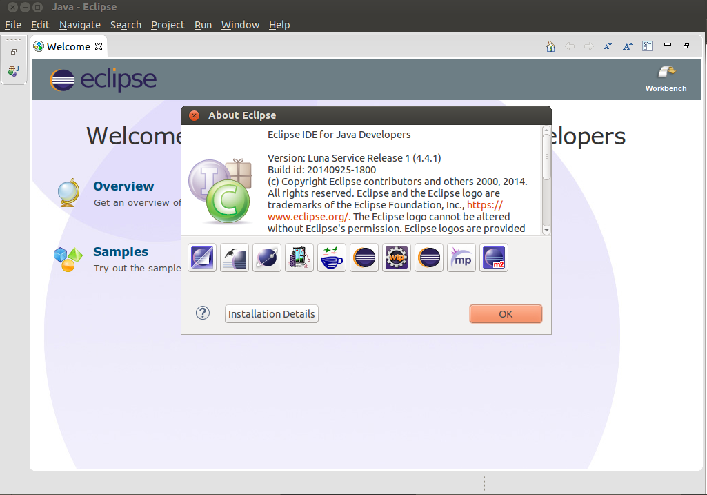Click the first feature plugin icon in About dialog

pos(202,258)
